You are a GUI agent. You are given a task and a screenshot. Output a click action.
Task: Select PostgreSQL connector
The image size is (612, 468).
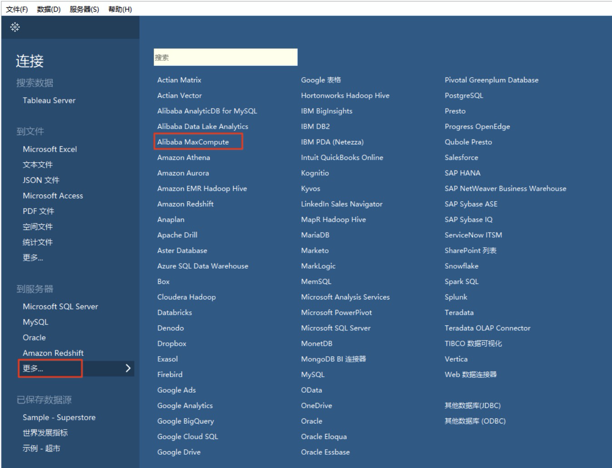(x=464, y=95)
